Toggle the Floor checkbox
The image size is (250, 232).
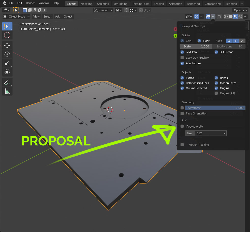(199, 41)
